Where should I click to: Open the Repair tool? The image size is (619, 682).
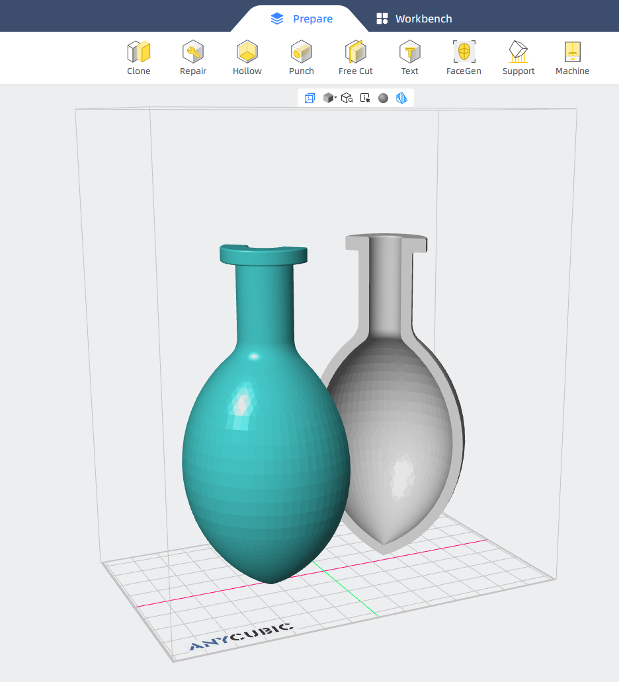point(193,57)
